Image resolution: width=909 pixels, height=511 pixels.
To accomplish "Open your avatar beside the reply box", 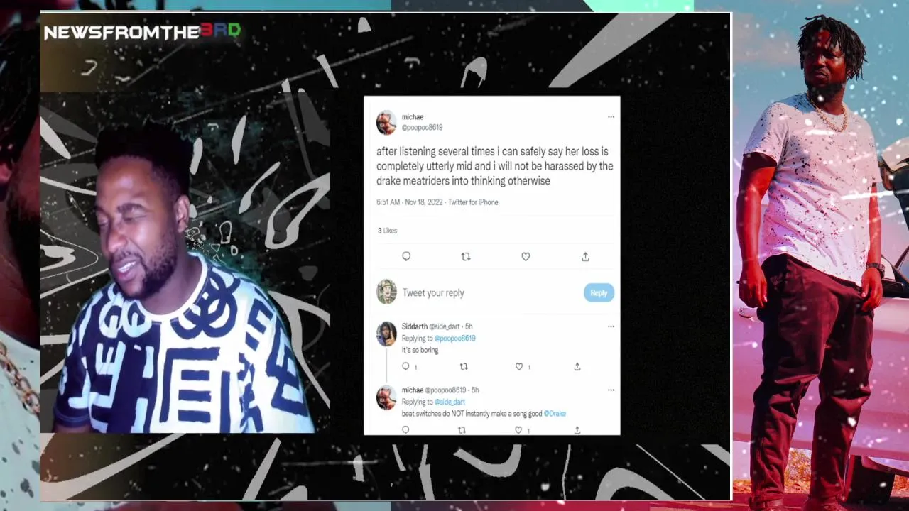I will (x=386, y=292).
